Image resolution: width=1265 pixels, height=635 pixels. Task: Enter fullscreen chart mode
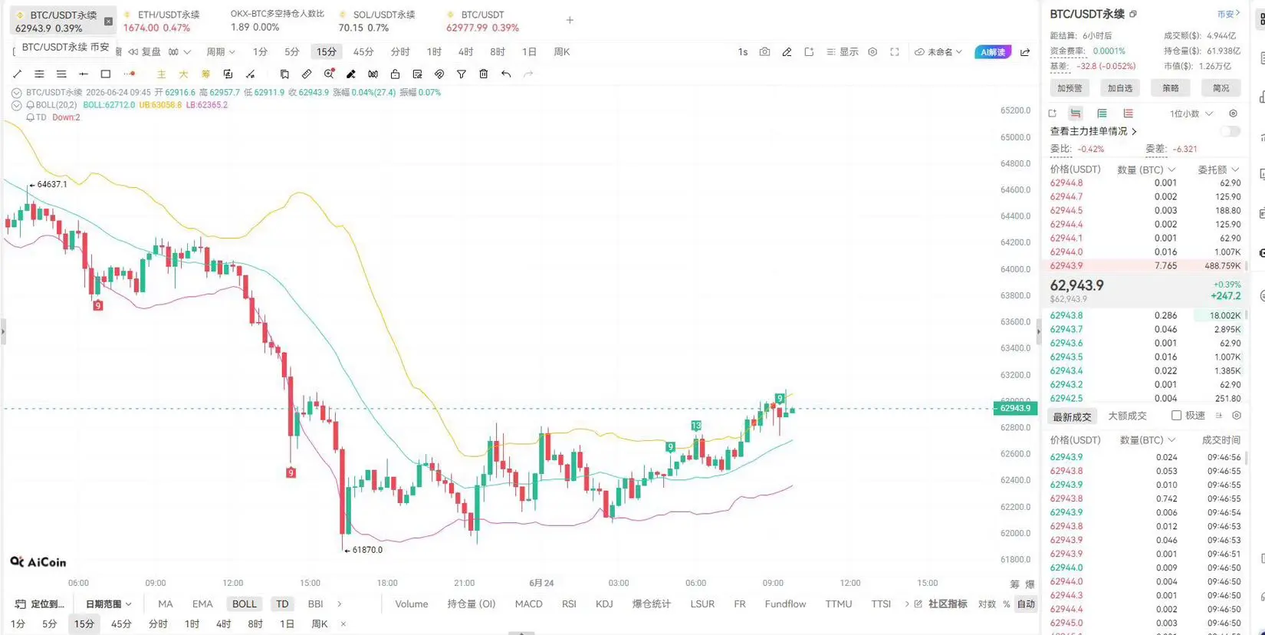pos(895,52)
